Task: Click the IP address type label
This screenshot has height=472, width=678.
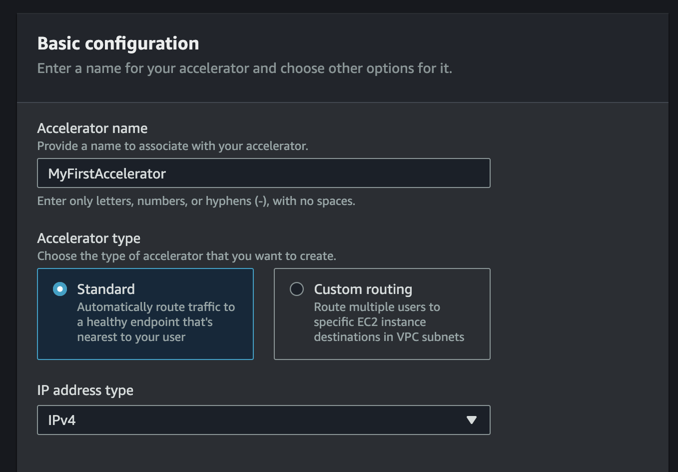Action: coord(85,390)
